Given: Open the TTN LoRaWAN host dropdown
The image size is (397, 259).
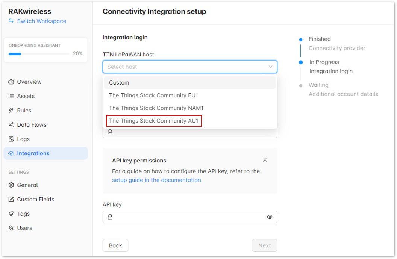Looking at the screenshot, I should coord(190,67).
